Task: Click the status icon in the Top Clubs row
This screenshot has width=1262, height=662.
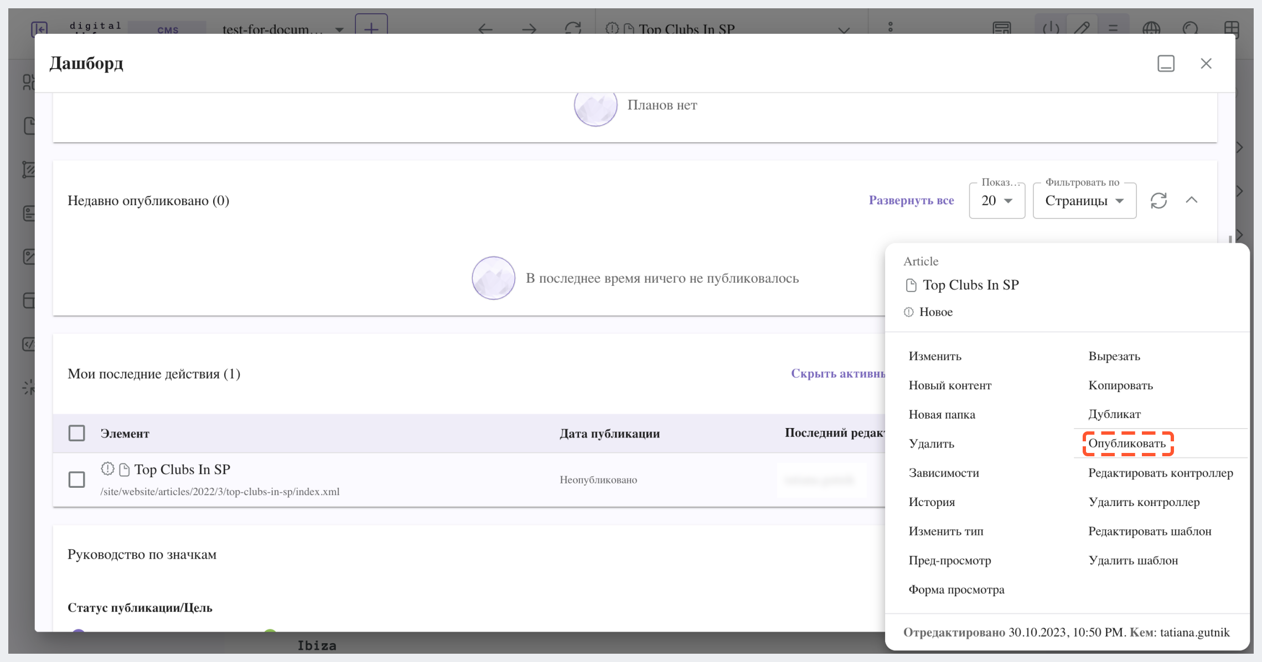Action: (x=107, y=469)
